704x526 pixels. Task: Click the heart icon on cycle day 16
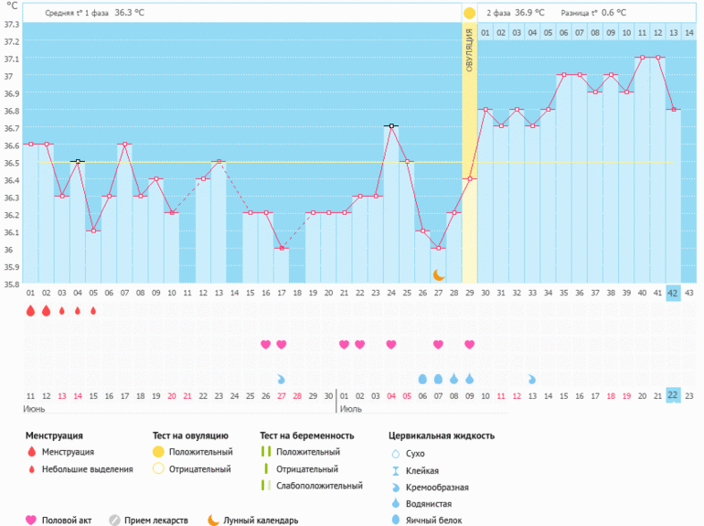click(x=266, y=345)
